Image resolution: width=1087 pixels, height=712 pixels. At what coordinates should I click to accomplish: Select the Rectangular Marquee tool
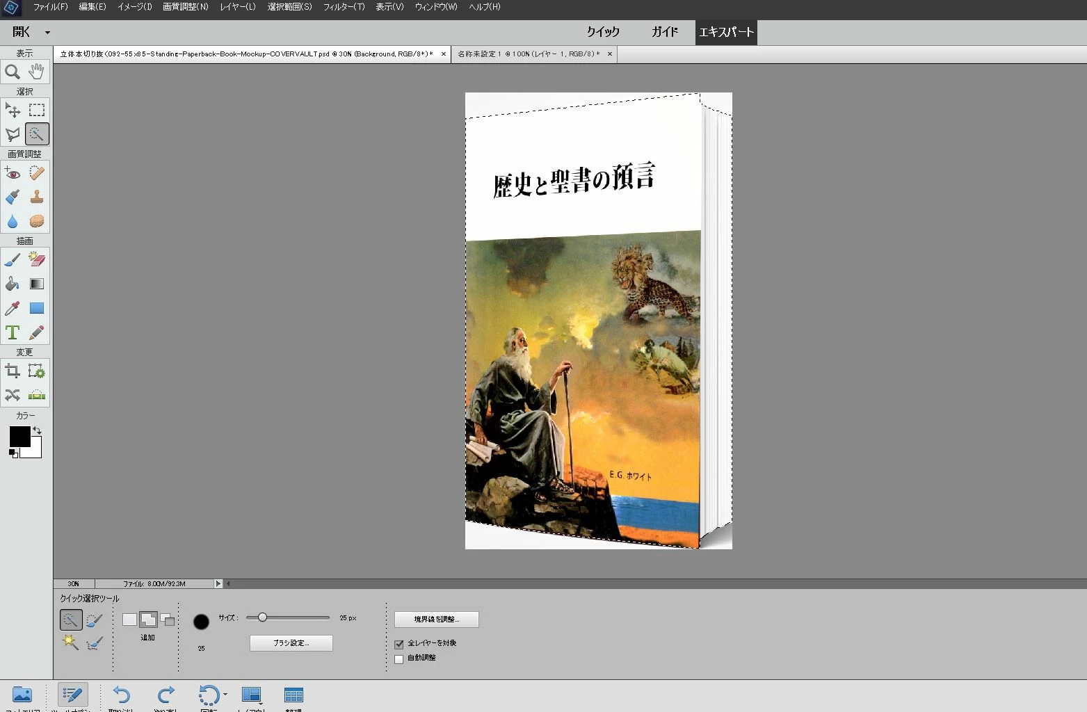36,110
